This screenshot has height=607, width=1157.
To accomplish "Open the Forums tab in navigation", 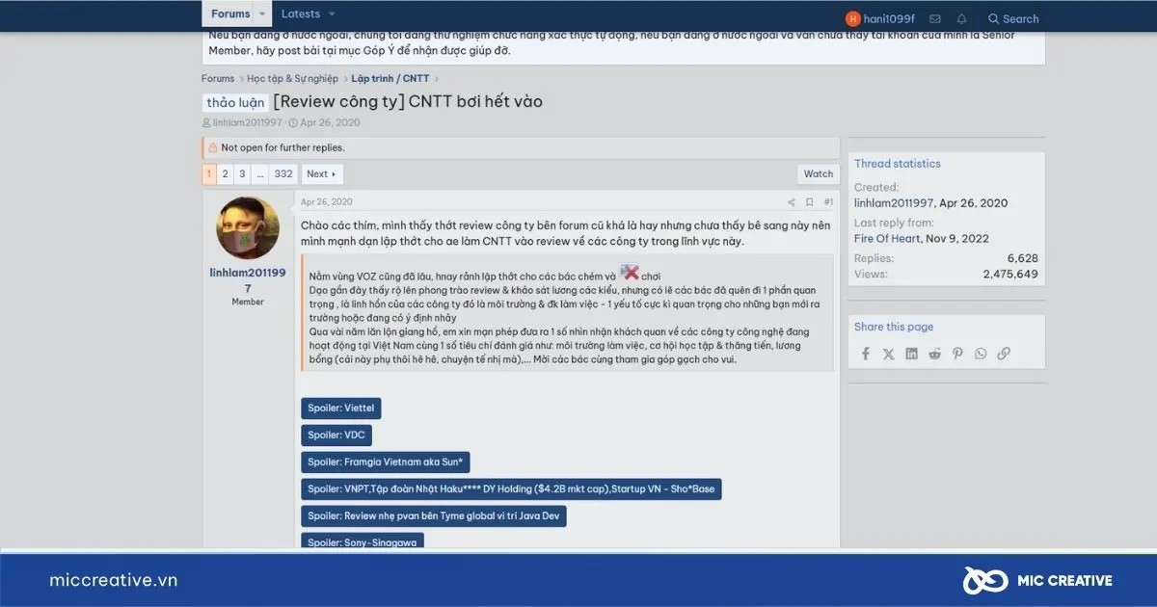I will point(229,14).
